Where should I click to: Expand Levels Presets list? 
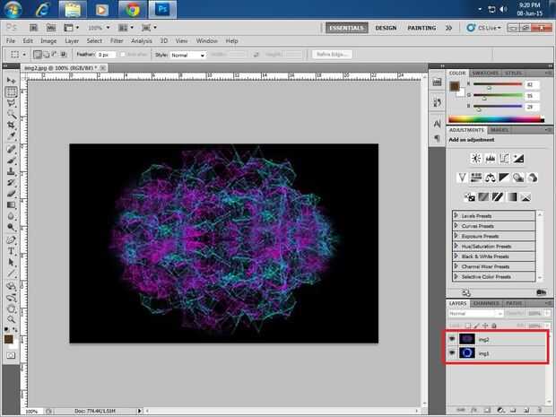click(x=456, y=215)
